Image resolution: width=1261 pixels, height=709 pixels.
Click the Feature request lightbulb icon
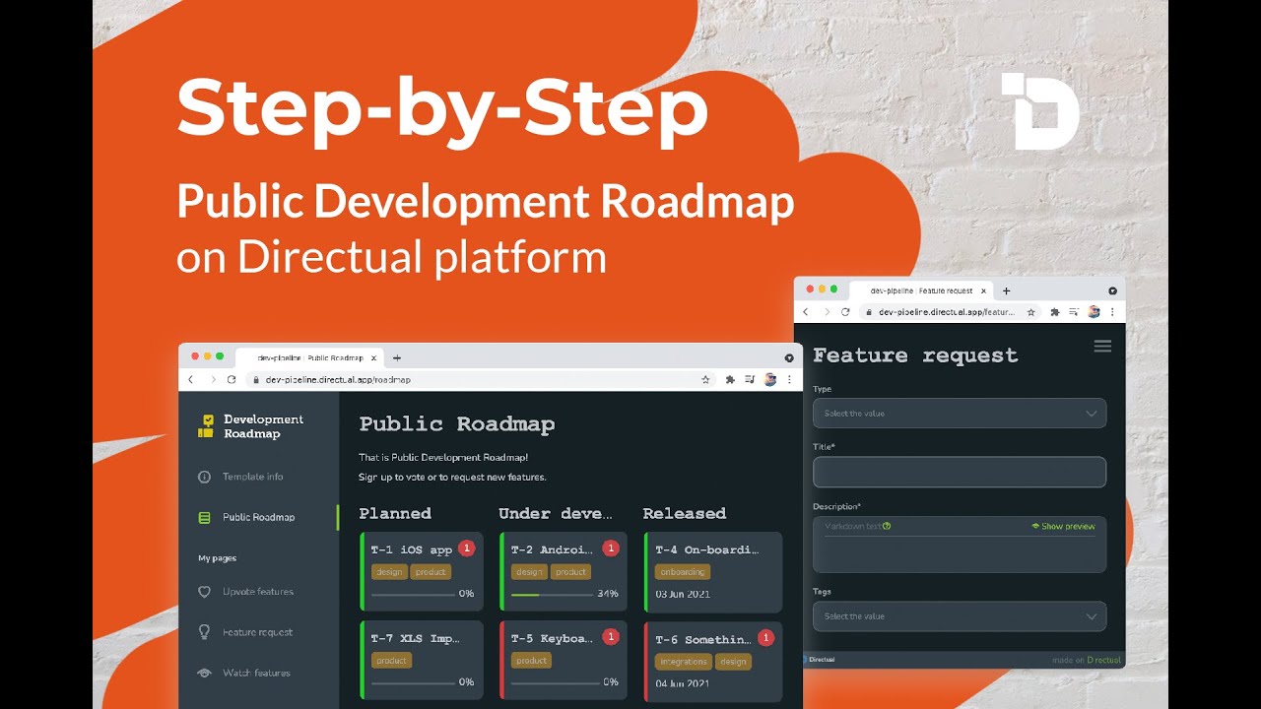pos(205,632)
